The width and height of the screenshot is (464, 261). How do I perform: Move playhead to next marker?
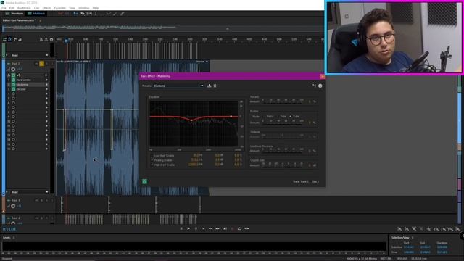(x=225, y=229)
